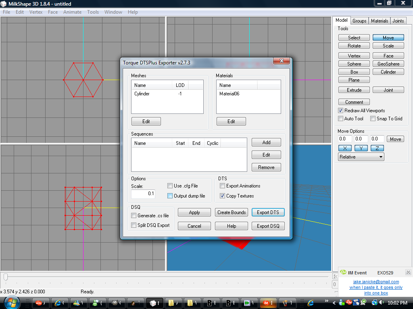Click the MilkShape 3D taskbar button
The height and width of the screenshot is (309, 413).
click(x=154, y=303)
